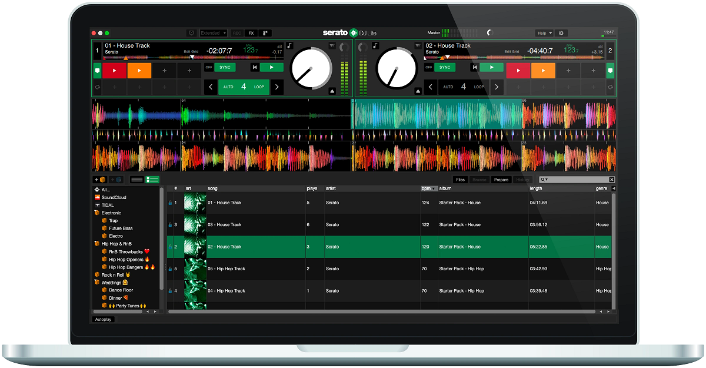Open the Help dropdown menu

click(544, 33)
